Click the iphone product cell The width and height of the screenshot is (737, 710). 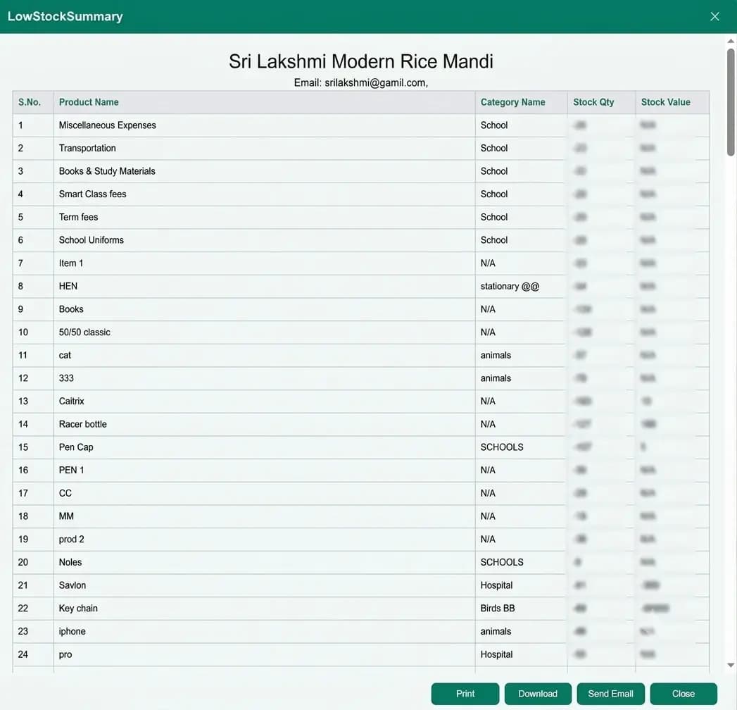(264, 632)
